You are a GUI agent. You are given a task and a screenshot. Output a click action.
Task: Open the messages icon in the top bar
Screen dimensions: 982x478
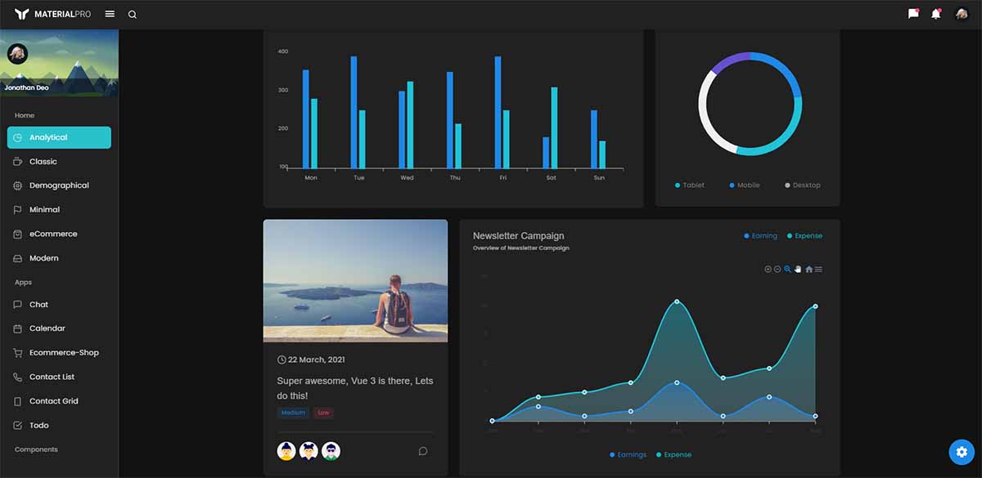click(912, 13)
